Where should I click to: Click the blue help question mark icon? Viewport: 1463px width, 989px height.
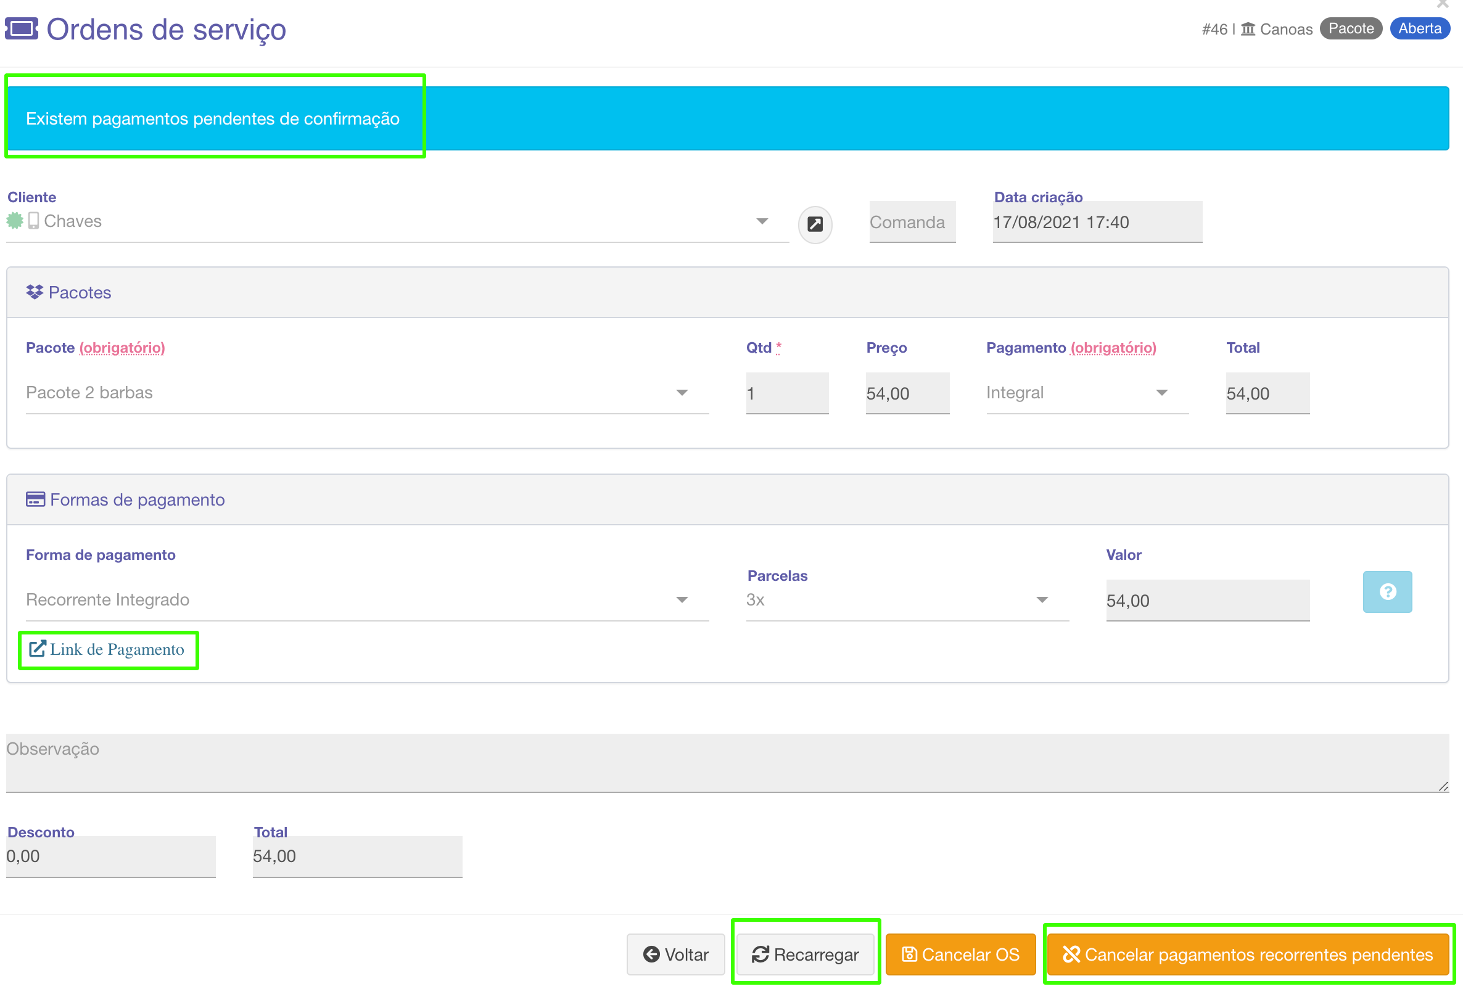pos(1387,591)
